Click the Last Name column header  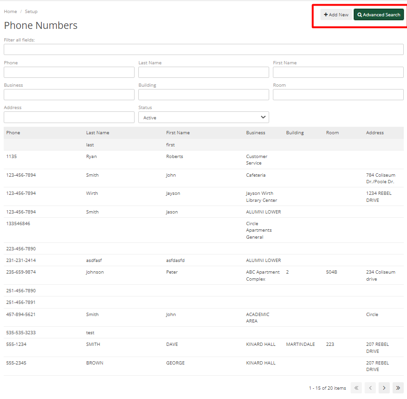coord(97,132)
